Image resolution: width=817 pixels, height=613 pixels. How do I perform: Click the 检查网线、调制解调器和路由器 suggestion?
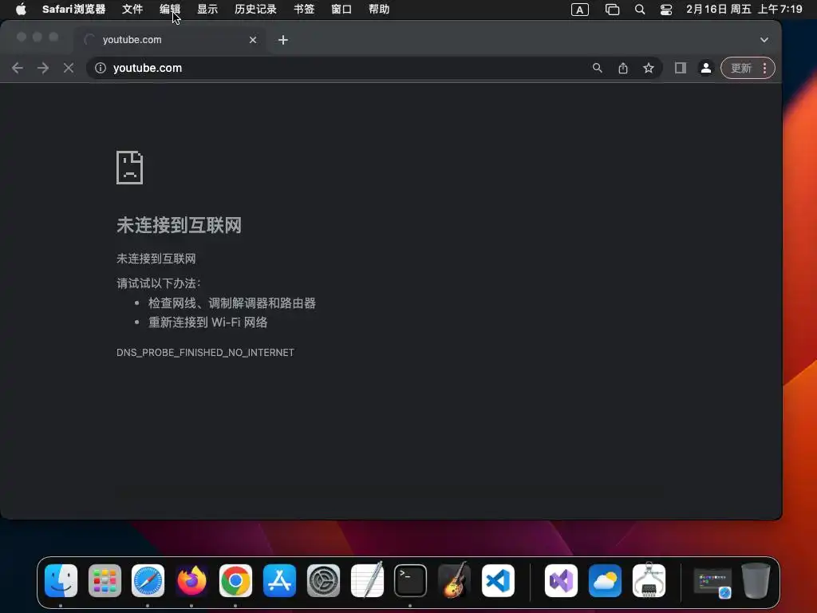[x=232, y=303]
